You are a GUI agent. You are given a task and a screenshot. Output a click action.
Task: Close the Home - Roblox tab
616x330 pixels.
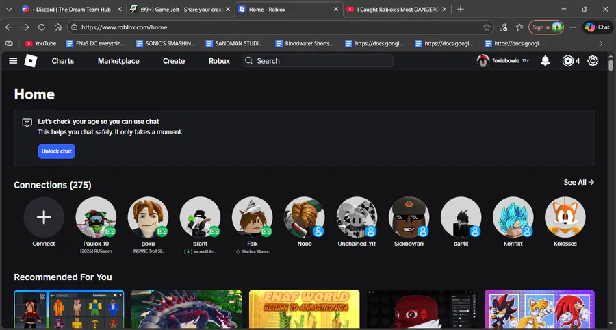336,9
